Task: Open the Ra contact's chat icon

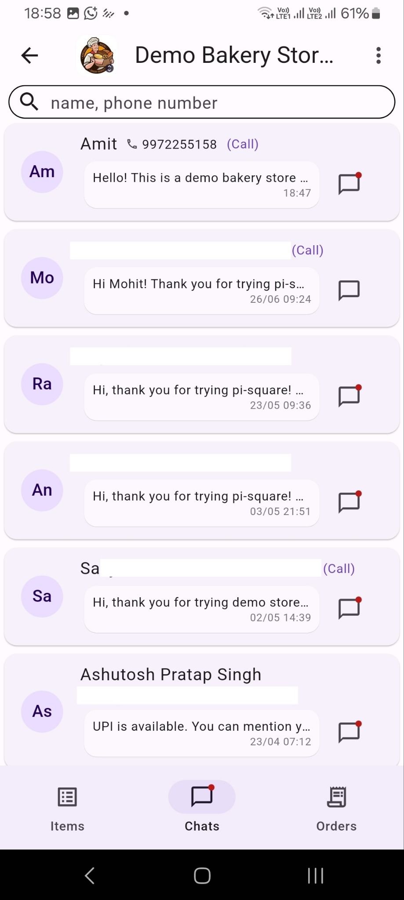Action: point(349,396)
